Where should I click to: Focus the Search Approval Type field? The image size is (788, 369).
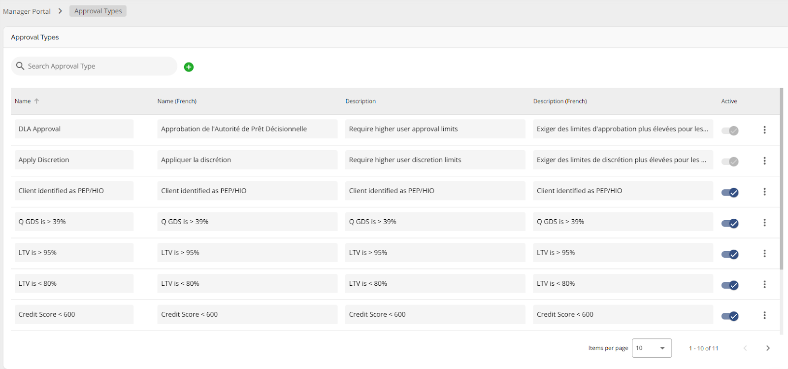[98, 66]
